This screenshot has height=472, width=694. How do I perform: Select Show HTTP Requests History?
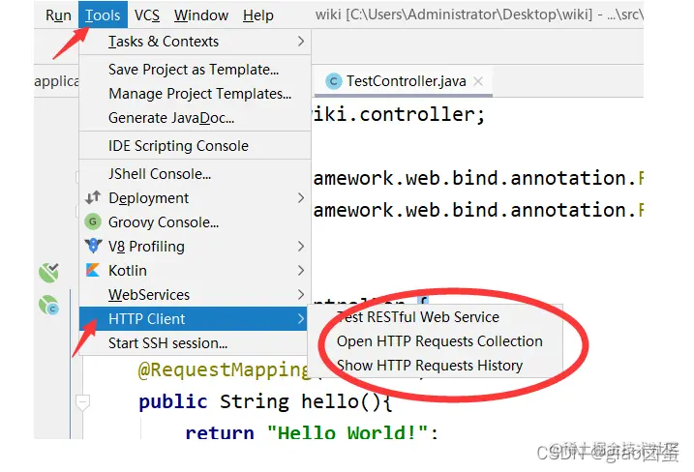coord(436,366)
